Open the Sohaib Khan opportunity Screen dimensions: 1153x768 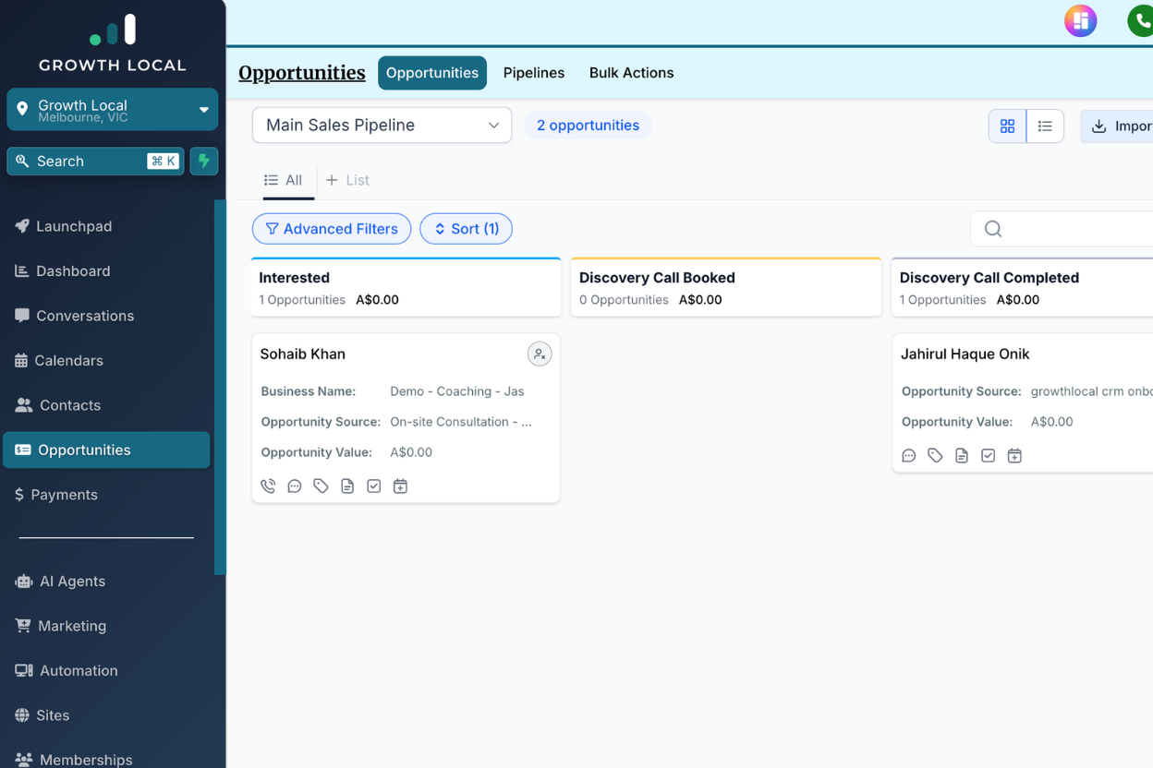(302, 354)
